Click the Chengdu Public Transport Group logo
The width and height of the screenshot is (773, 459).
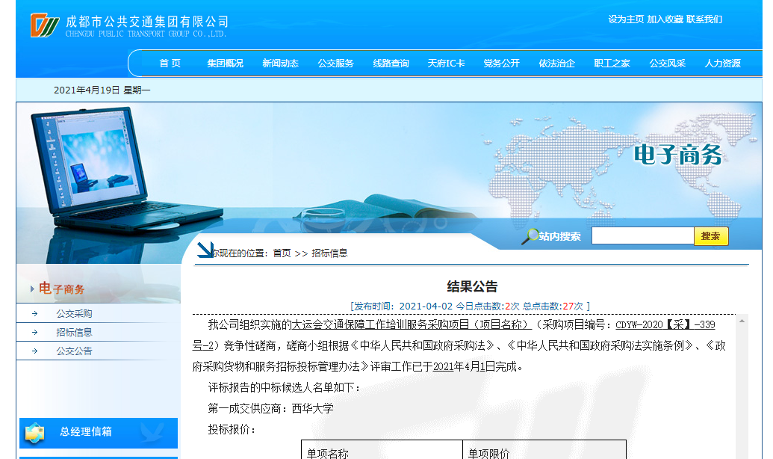pyautogui.click(x=45, y=25)
